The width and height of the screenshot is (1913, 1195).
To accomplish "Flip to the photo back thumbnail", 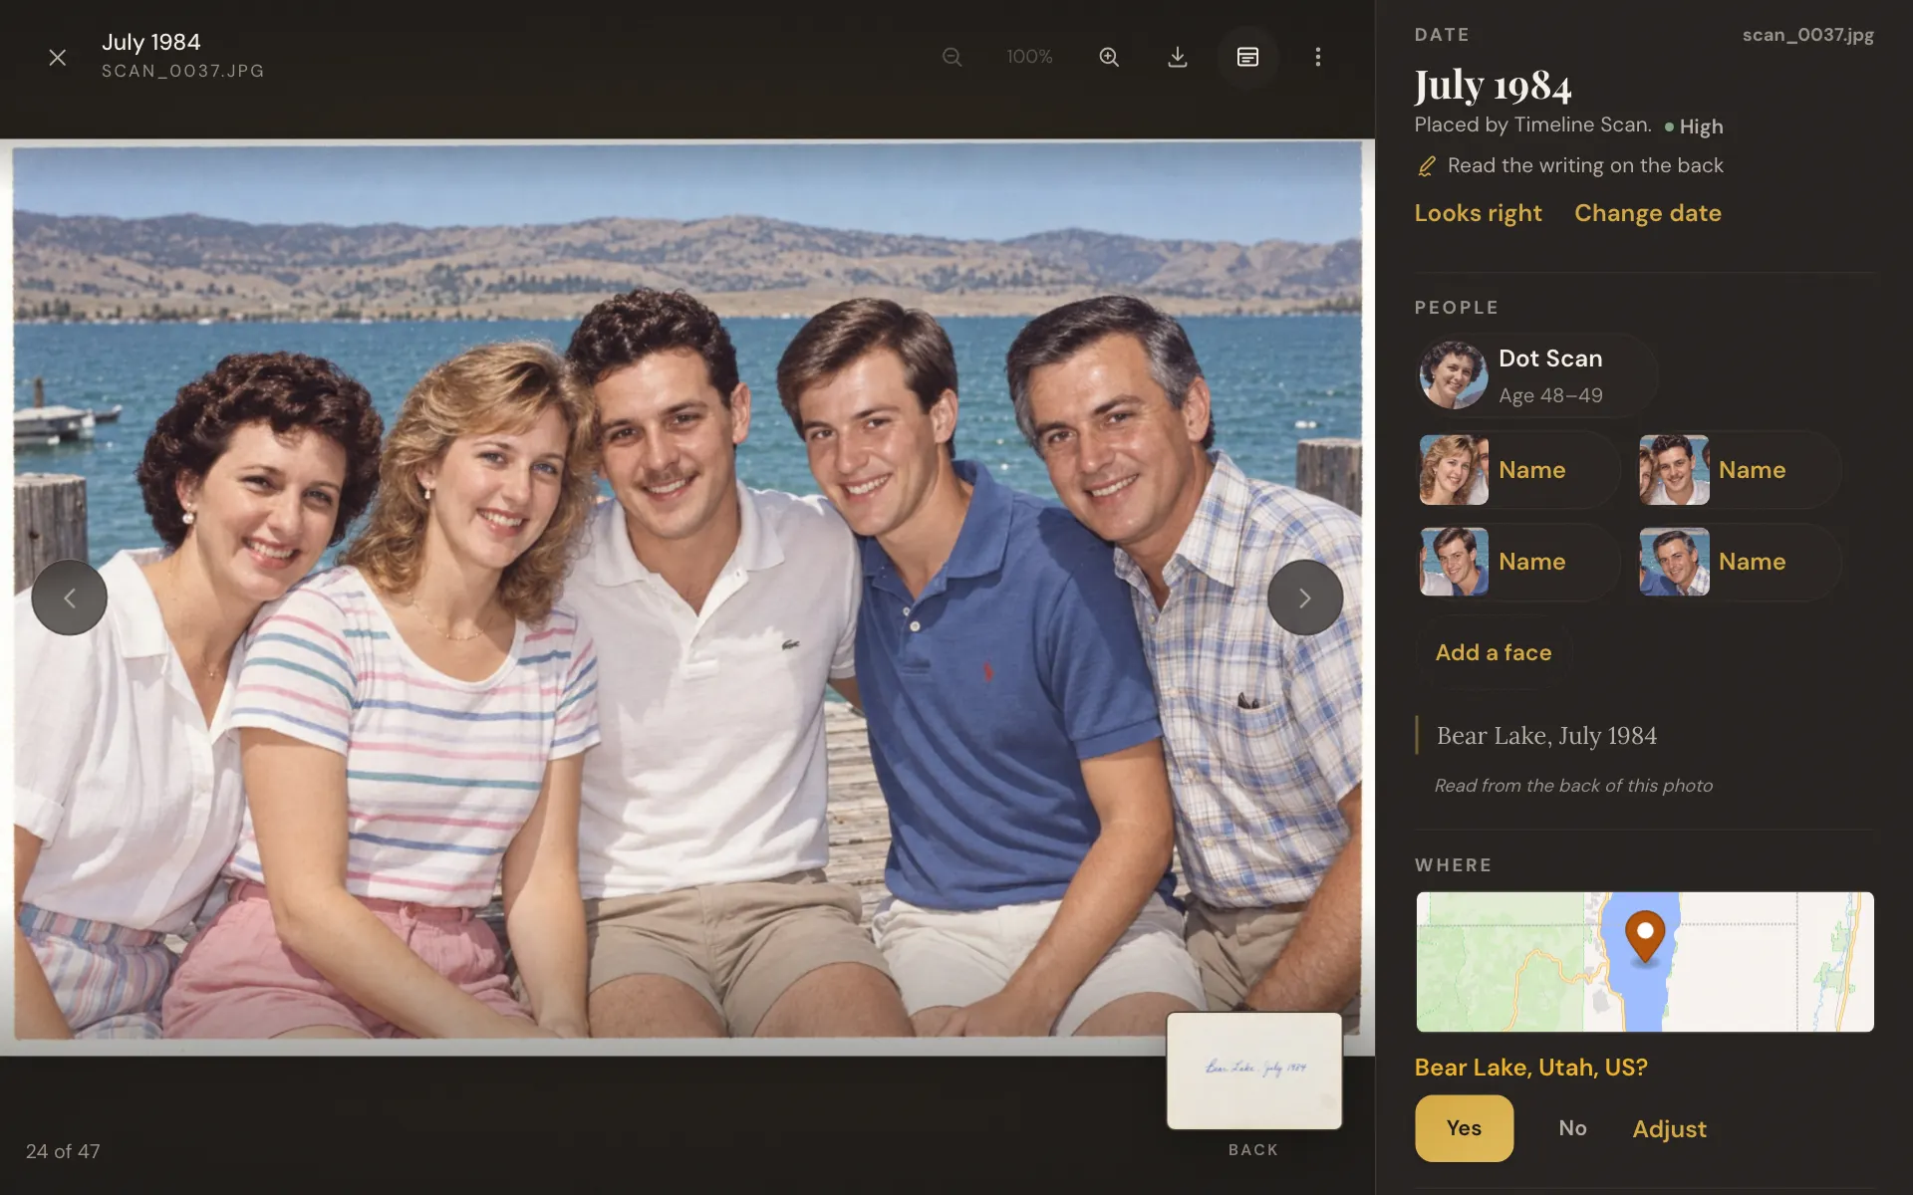I will 1254,1071.
